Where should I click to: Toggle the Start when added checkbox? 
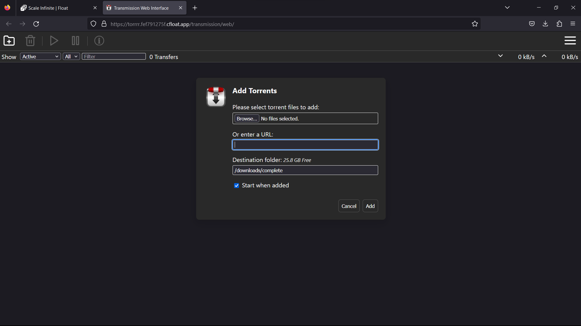click(x=237, y=186)
